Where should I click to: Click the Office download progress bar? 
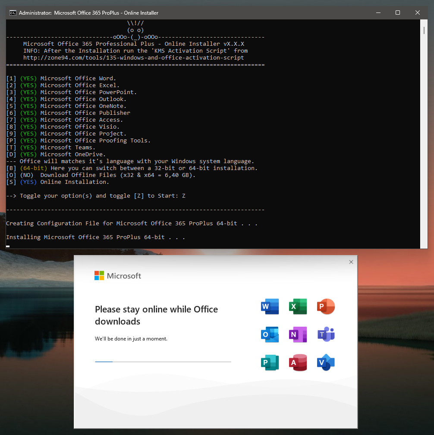163,362
